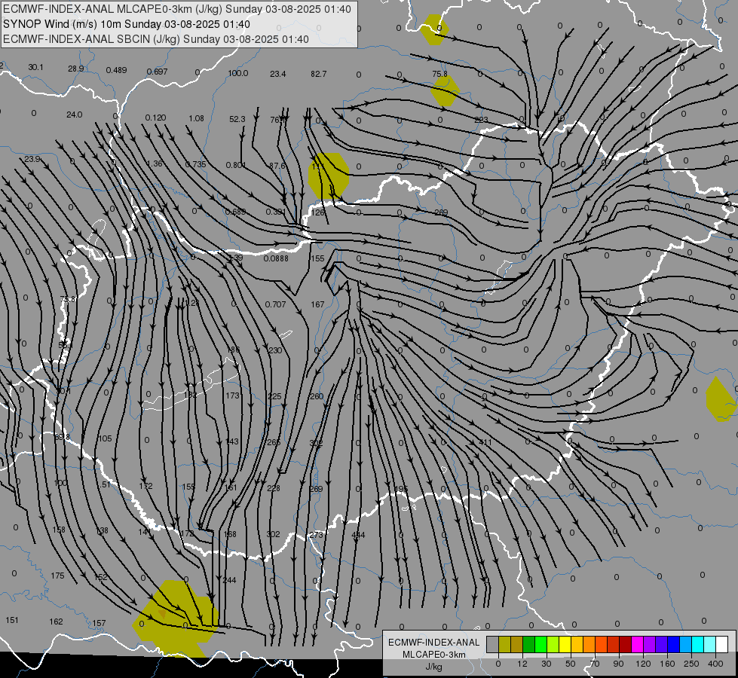Click the map value 223
This screenshot has height=678, width=738.
point(481,120)
